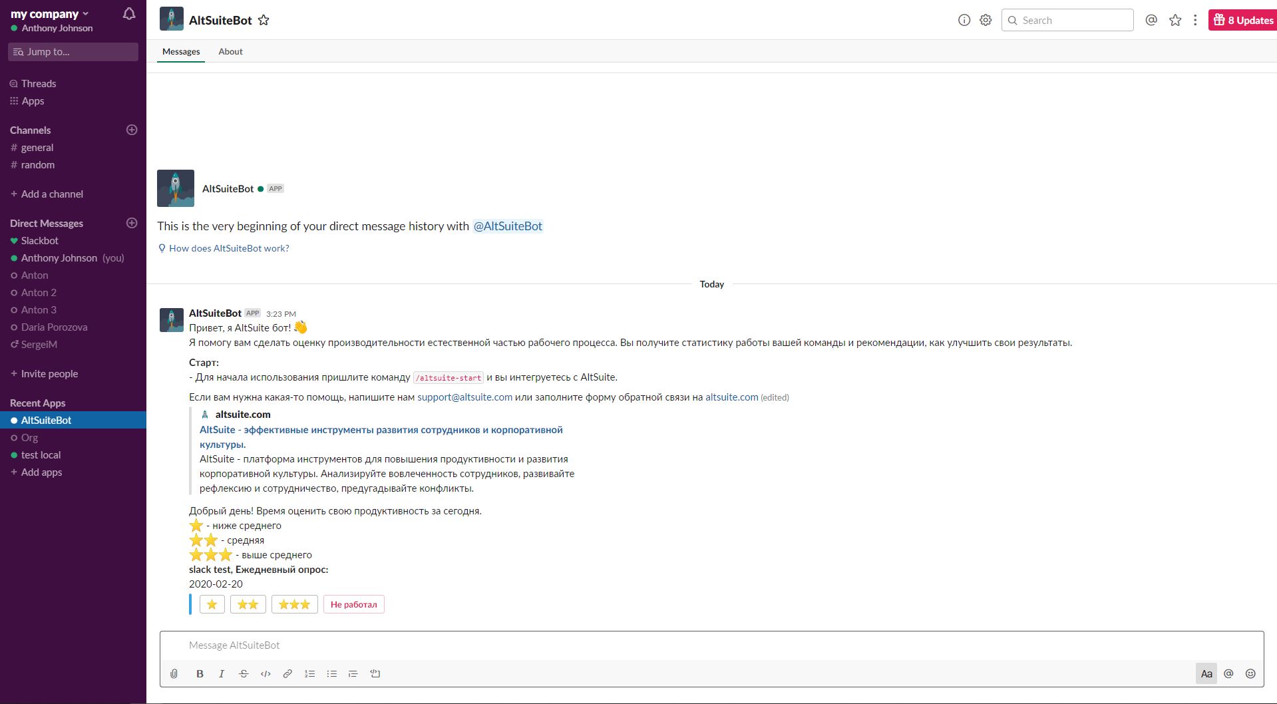The width and height of the screenshot is (1277, 704).
Task: Click the support@altsuite.com email link
Action: [x=464, y=397]
